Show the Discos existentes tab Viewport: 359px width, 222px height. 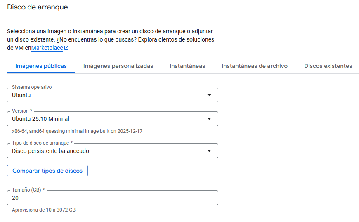(328, 66)
